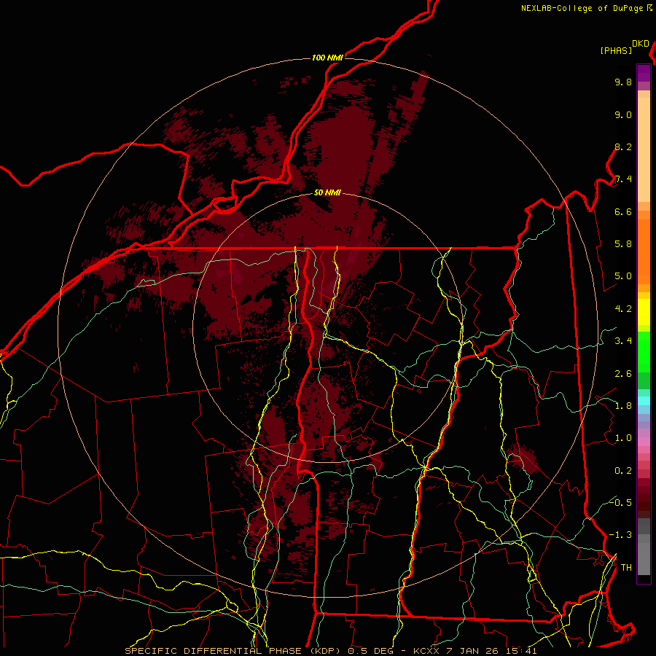Viewport: 656px width, 656px height.
Task: Click the NEXLAB-College of DuPage credit text
Action: [x=582, y=8]
